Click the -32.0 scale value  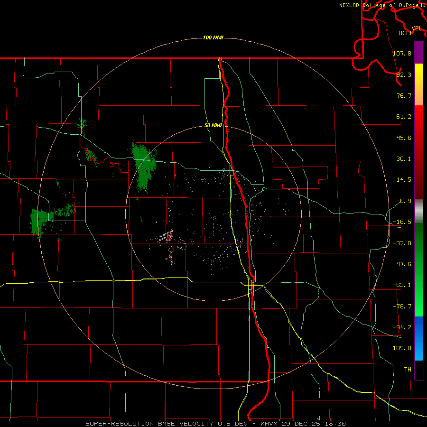click(402, 243)
